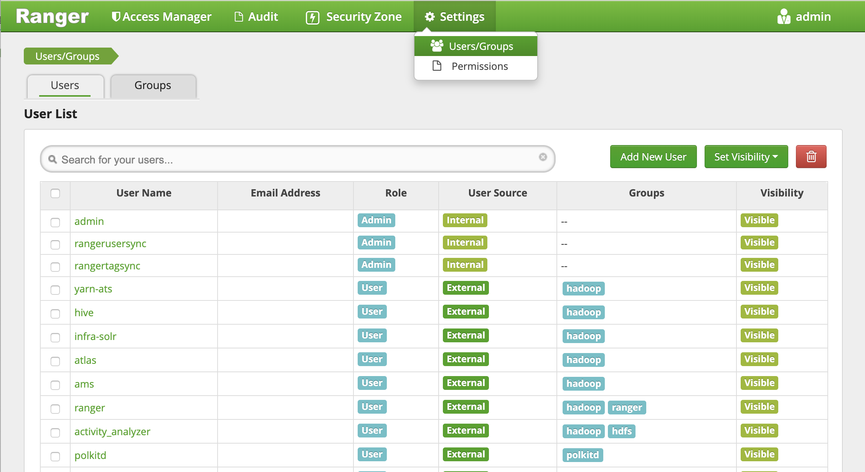Click the Ranger logo
The image size is (865, 472).
[x=52, y=17]
